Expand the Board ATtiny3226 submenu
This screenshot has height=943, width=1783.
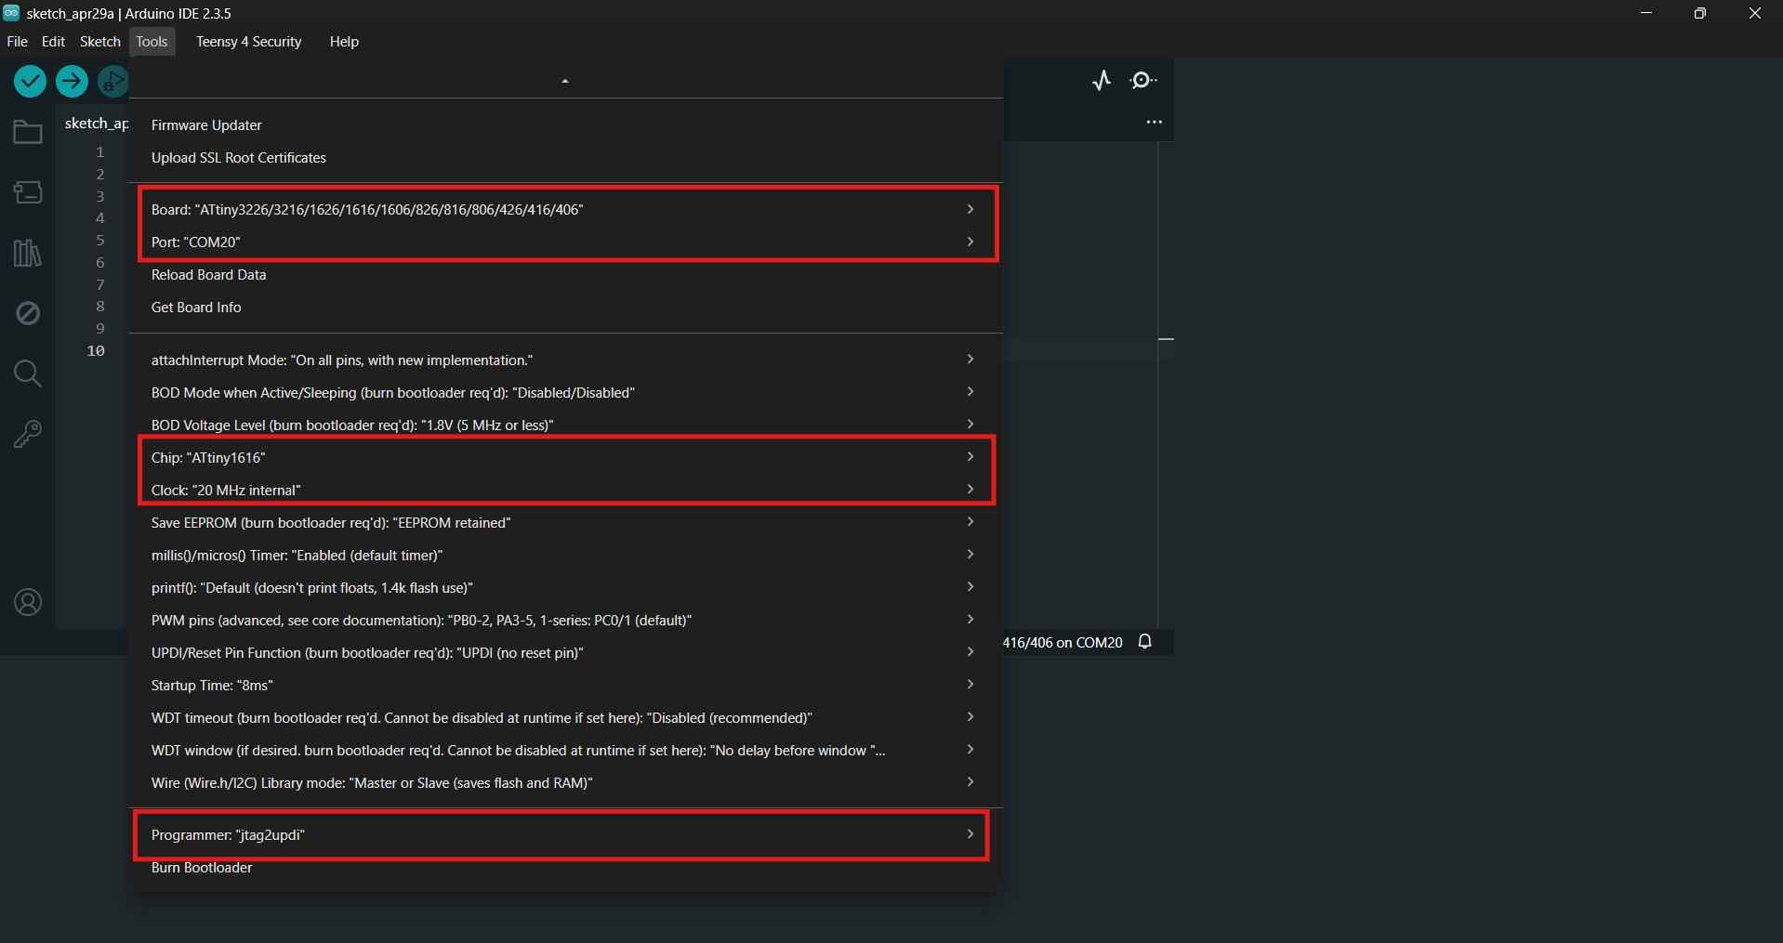click(x=565, y=210)
